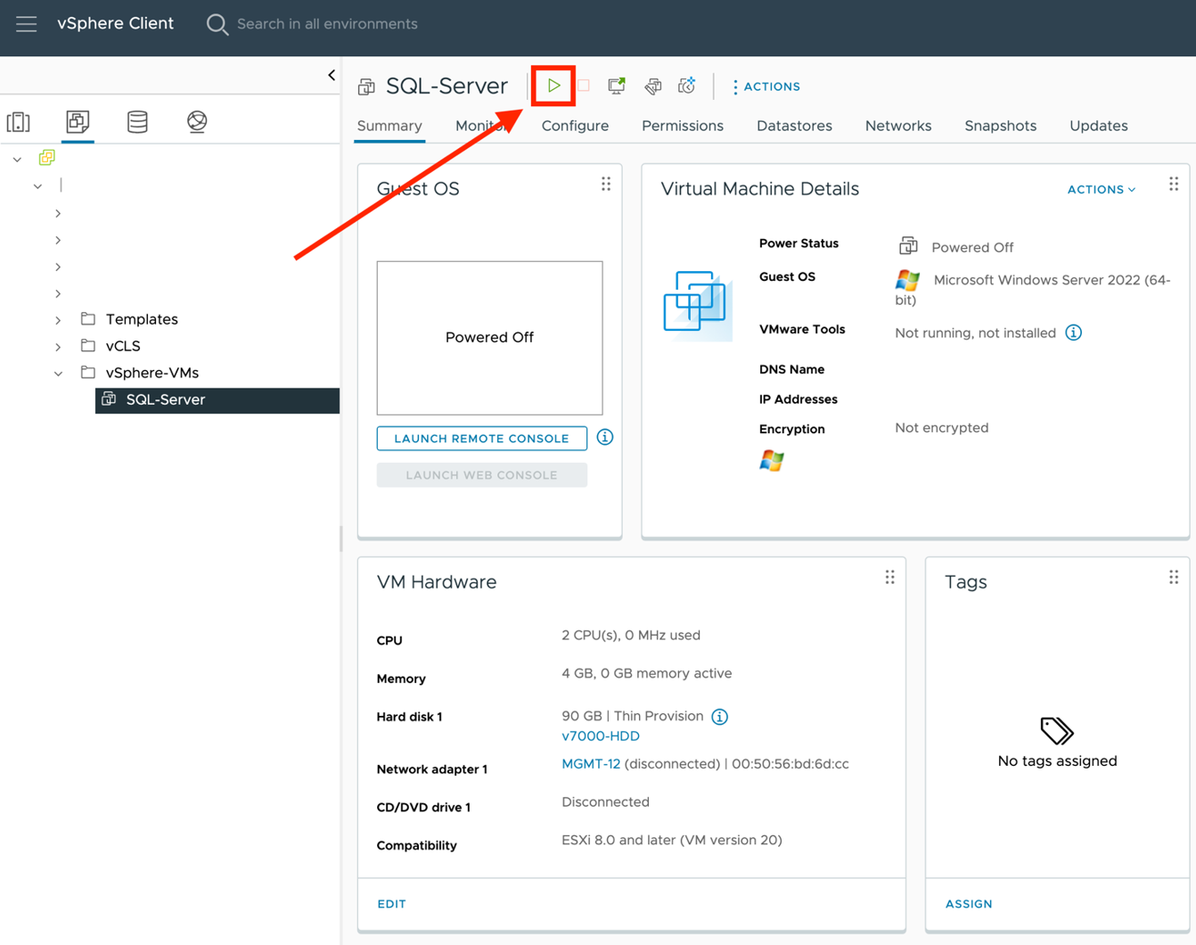Switch to the Networking inventory icon
The height and width of the screenshot is (945, 1196).
click(197, 121)
